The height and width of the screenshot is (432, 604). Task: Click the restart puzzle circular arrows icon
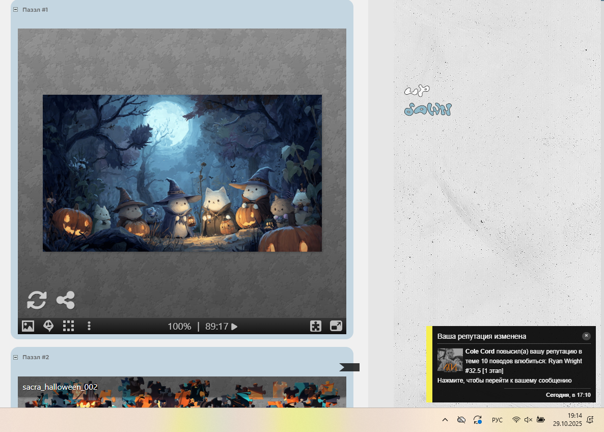(37, 300)
